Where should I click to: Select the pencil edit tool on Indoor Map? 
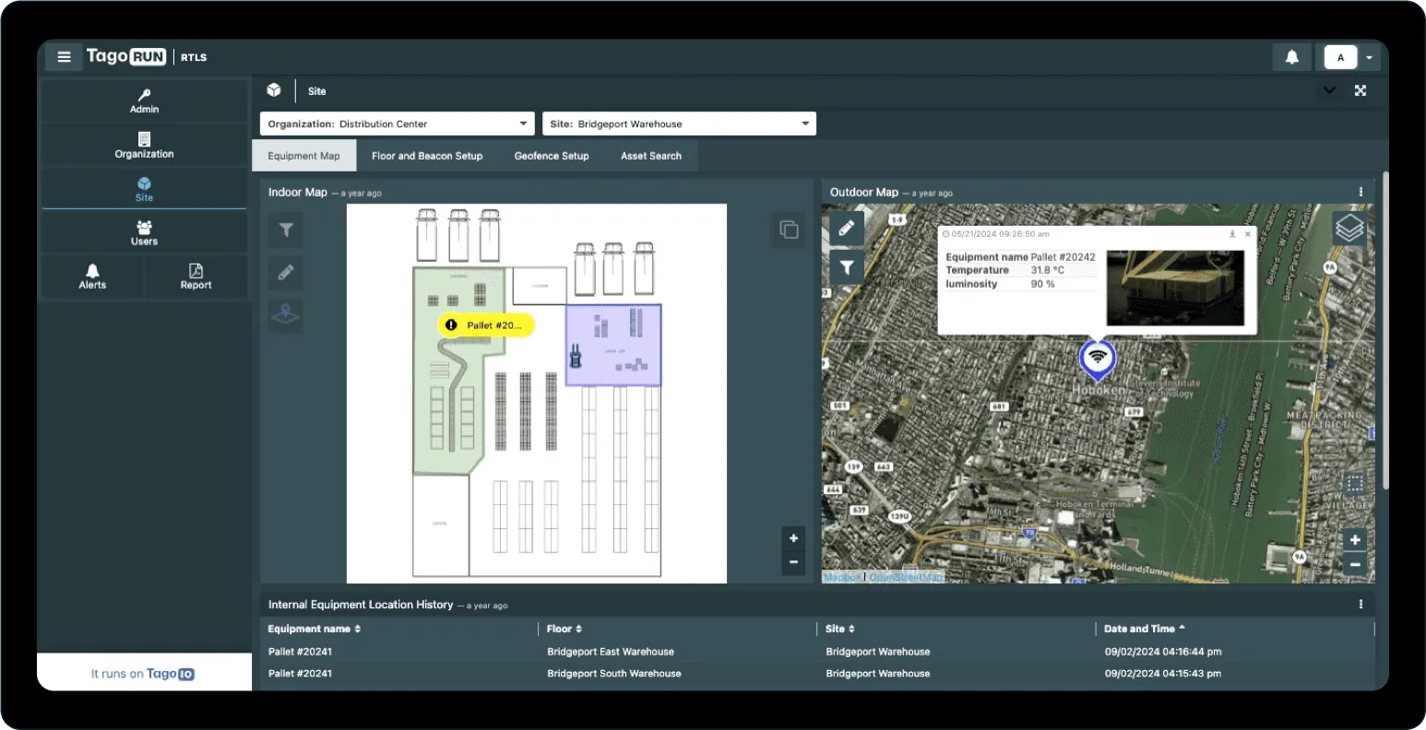pos(285,272)
